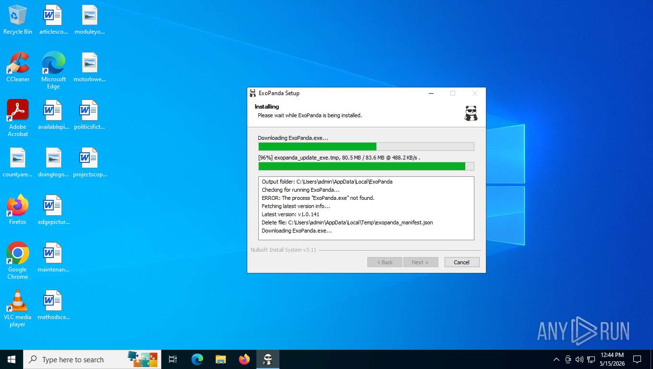Open Task View on the taskbar

pos(173,359)
